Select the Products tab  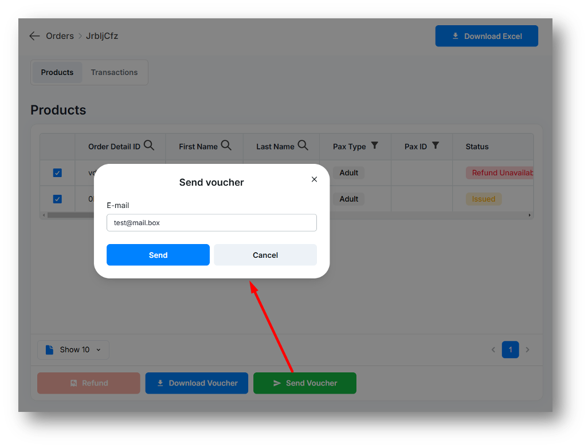[57, 73]
